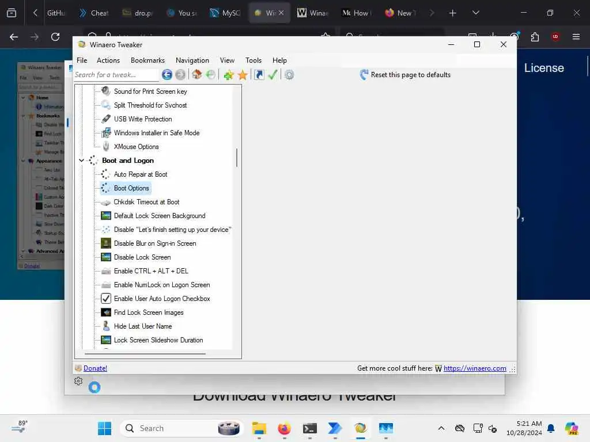Click the gear icon below Donate link

pos(78,381)
